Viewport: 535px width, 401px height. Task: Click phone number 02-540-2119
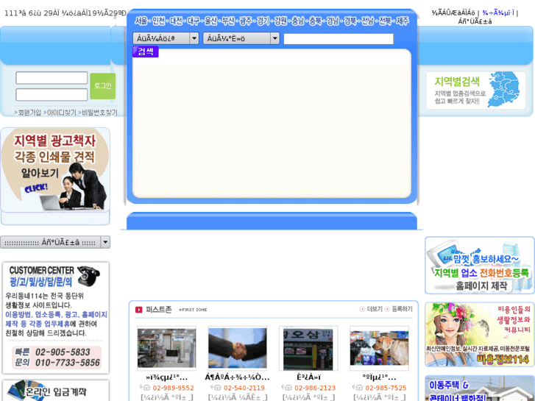tap(244, 388)
